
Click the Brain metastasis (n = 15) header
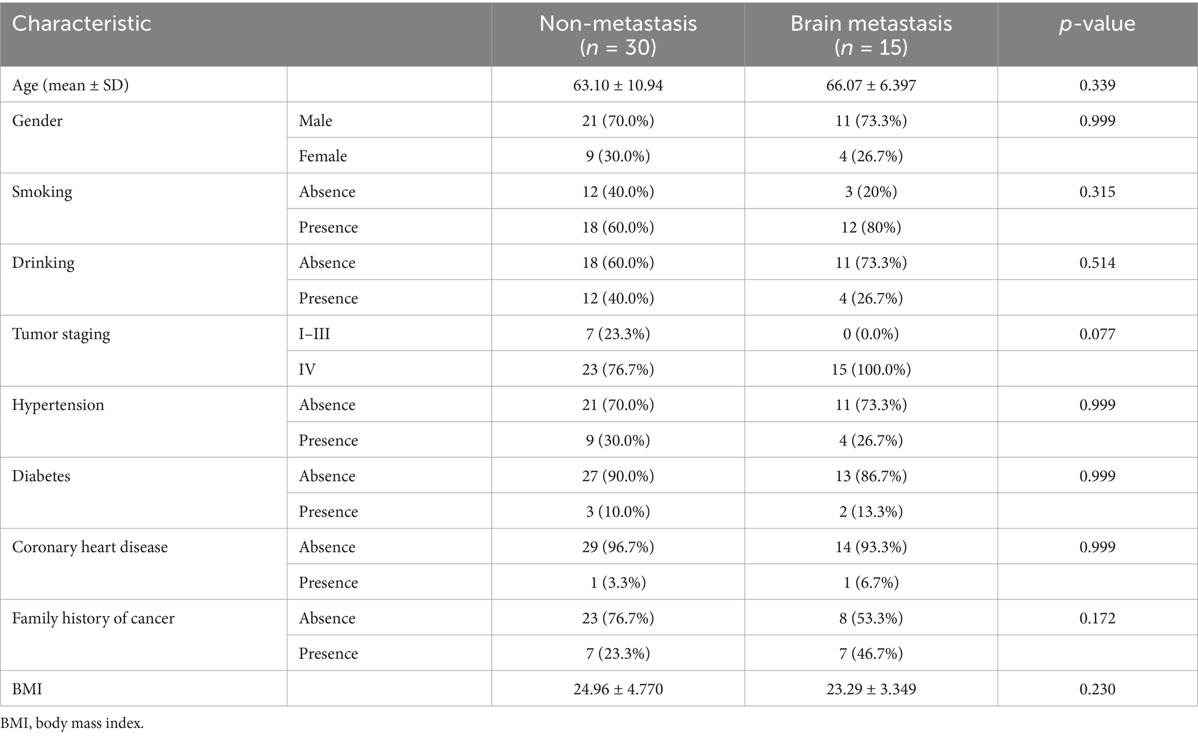(871, 35)
